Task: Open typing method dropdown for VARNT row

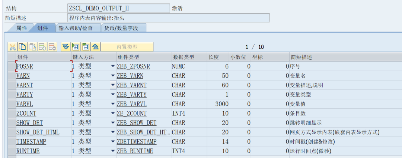Action: 113,85
